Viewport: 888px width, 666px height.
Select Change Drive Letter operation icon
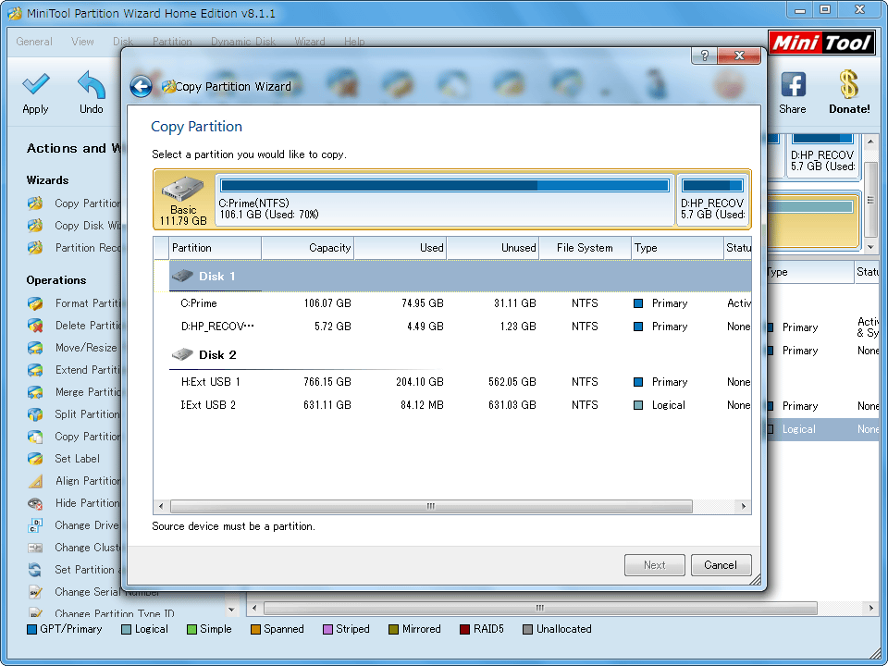pyautogui.click(x=35, y=525)
